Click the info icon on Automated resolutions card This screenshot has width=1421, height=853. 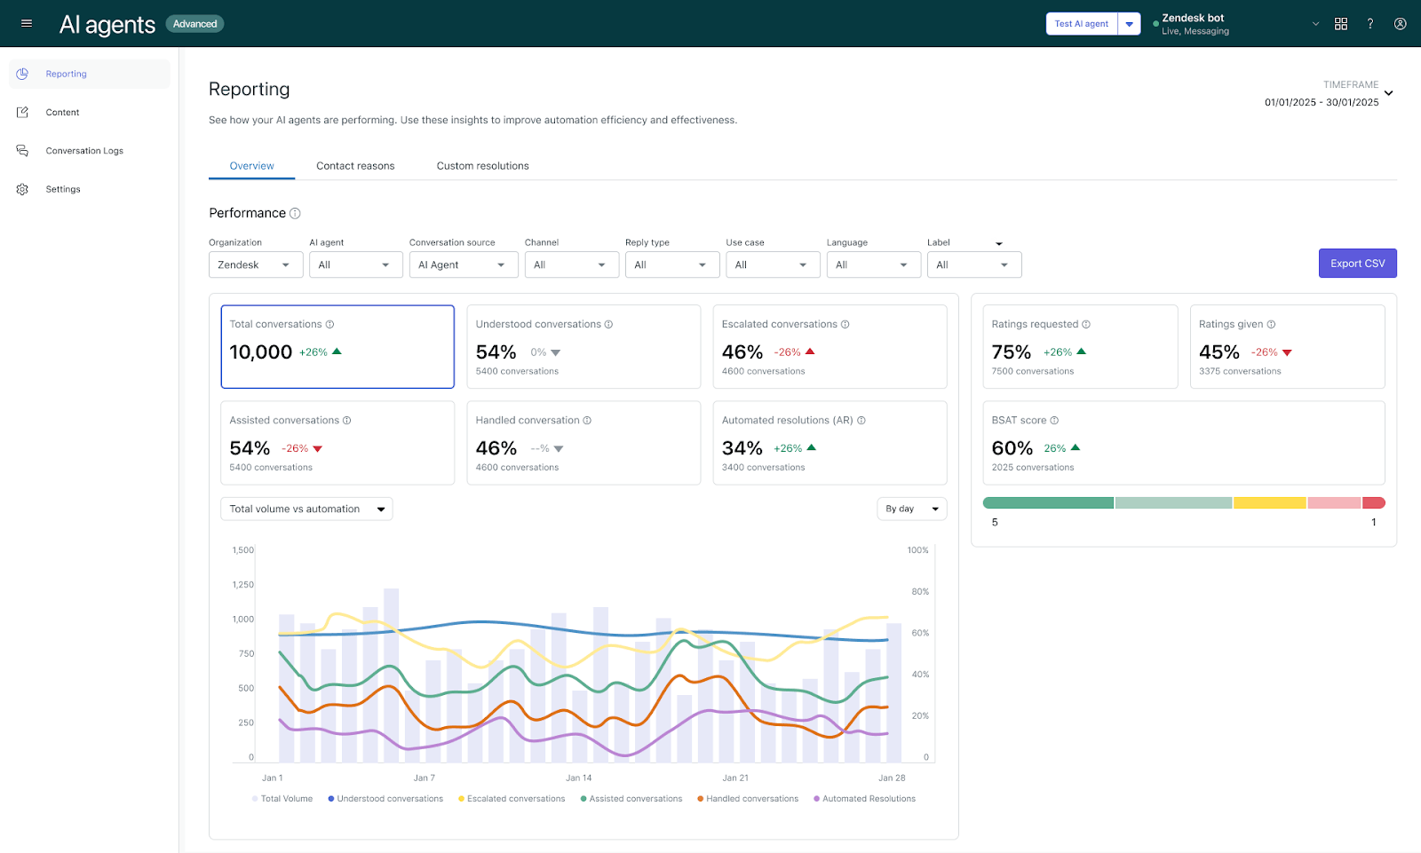click(862, 420)
